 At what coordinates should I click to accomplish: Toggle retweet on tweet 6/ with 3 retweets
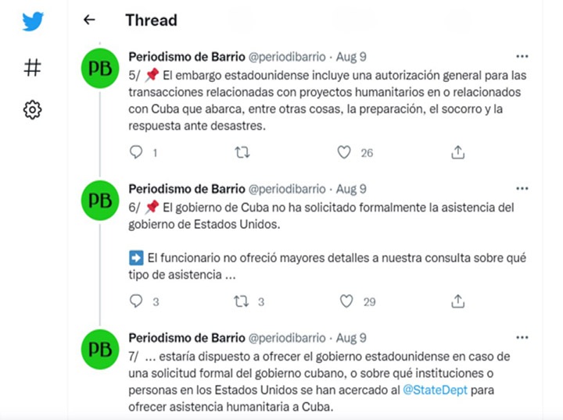coord(242,301)
